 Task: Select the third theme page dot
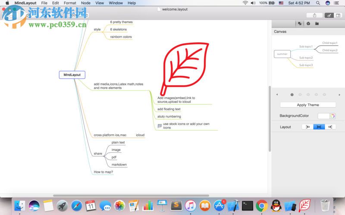click(x=308, y=95)
